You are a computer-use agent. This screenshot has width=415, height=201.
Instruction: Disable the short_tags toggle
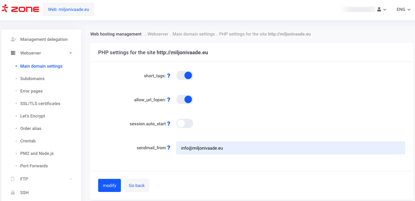click(185, 75)
